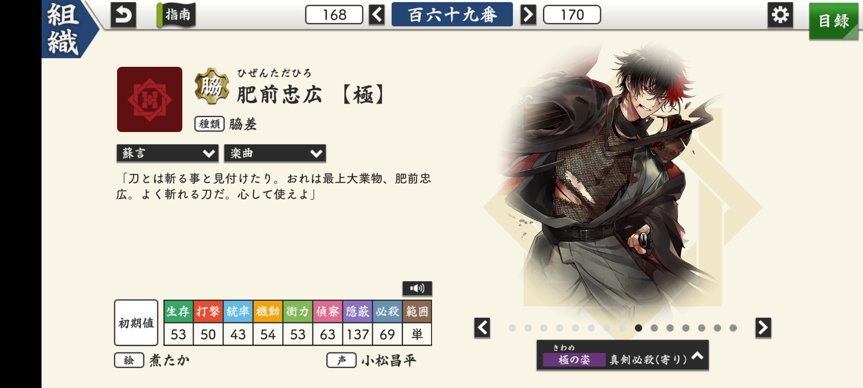Tap the back arrow return icon
The height and width of the screenshot is (388, 863).
[124, 15]
